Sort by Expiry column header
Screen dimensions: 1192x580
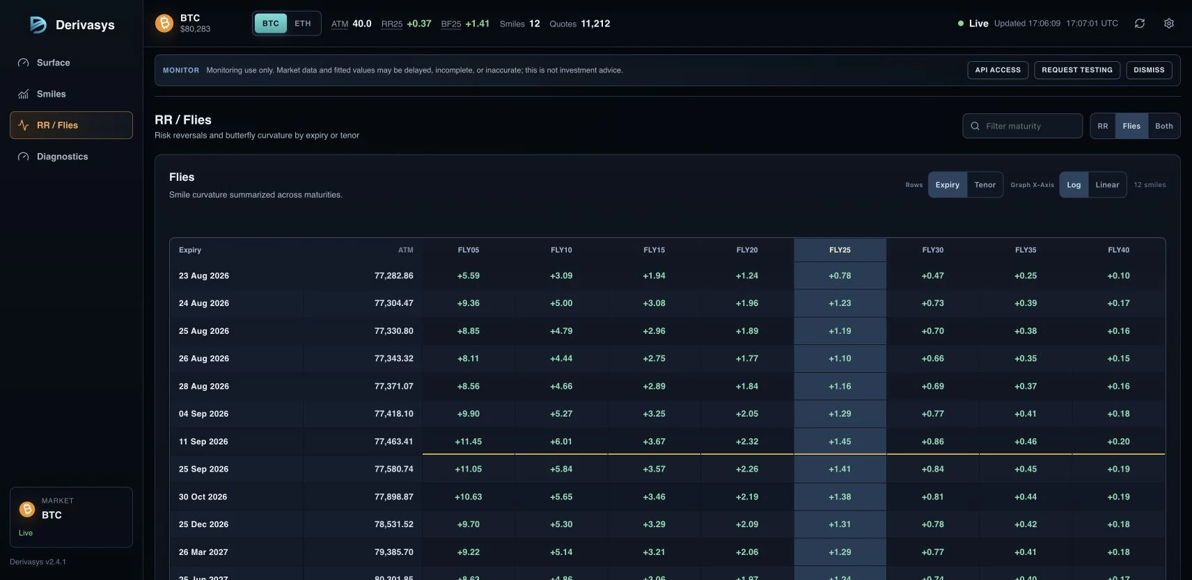coord(190,250)
